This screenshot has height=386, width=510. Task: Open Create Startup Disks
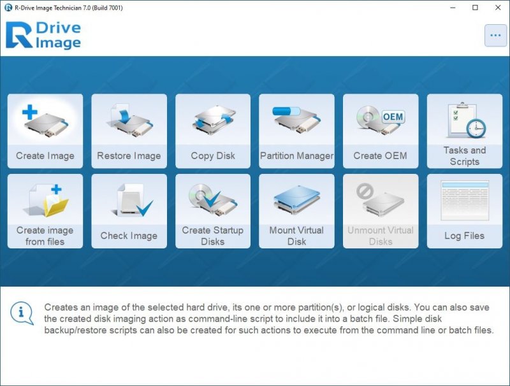tap(213, 211)
